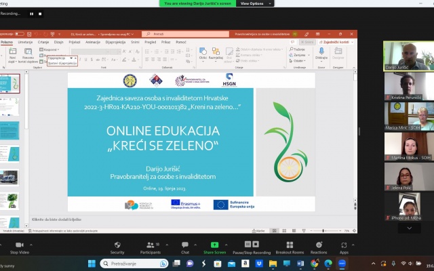Image resolution: width=434 pixels, height=271 pixels.
Task: Open the Zamjena replace dropdown arrow
Action: pyautogui.click(x=309, y=55)
